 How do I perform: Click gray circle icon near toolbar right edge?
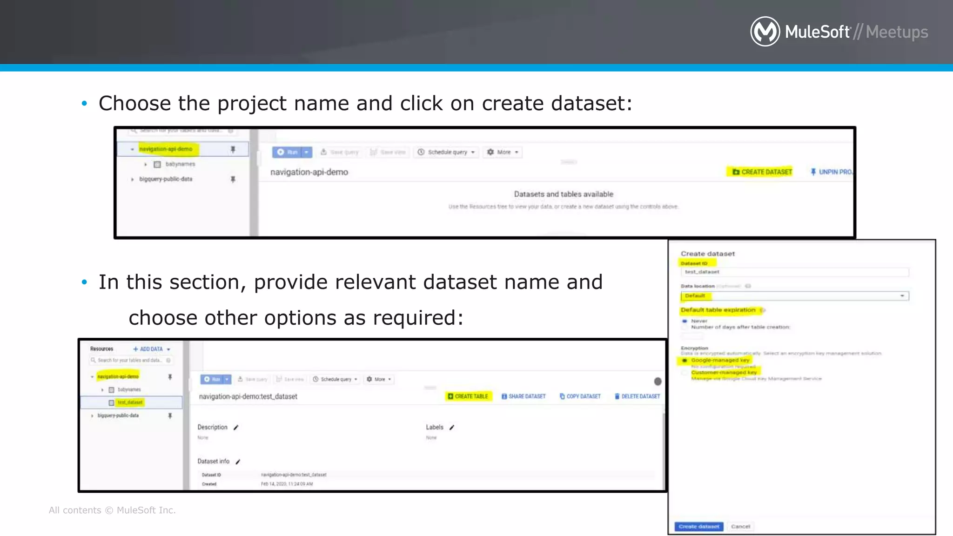coord(658,382)
